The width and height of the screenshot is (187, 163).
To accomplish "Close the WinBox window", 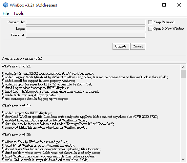I will 179,5.
